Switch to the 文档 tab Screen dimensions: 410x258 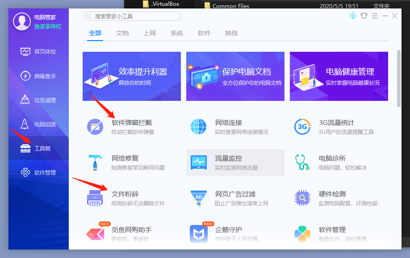coord(122,33)
